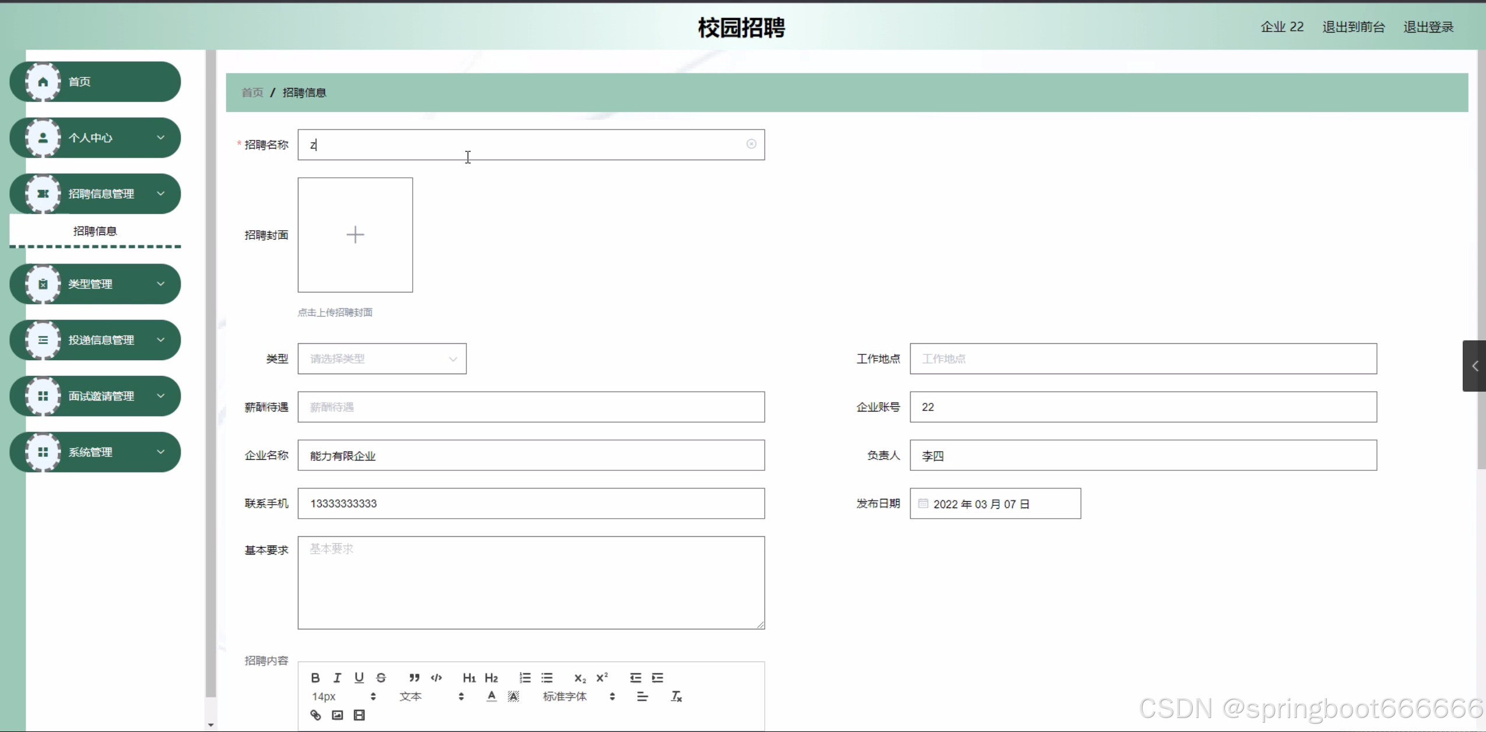Insert a blockquote in the editor
1486x732 pixels.
pos(414,677)
